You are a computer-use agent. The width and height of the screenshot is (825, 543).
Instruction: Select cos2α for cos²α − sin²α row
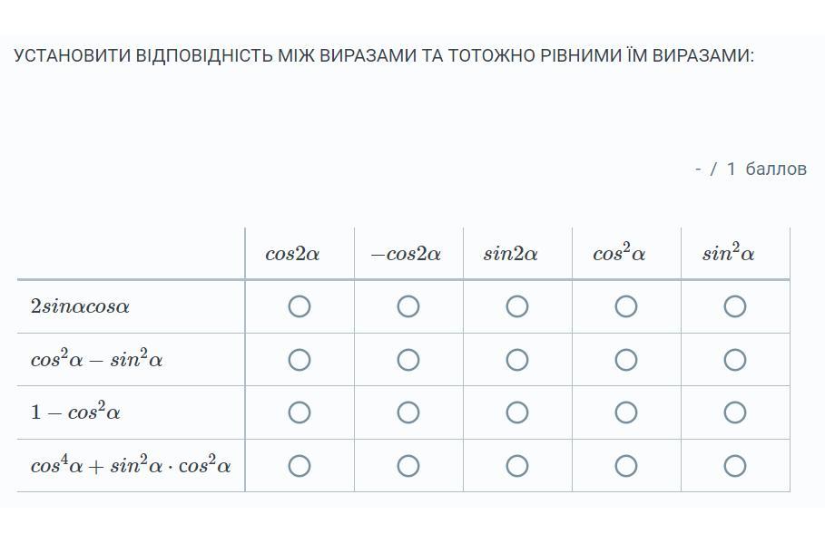click(x=300, y=360)
